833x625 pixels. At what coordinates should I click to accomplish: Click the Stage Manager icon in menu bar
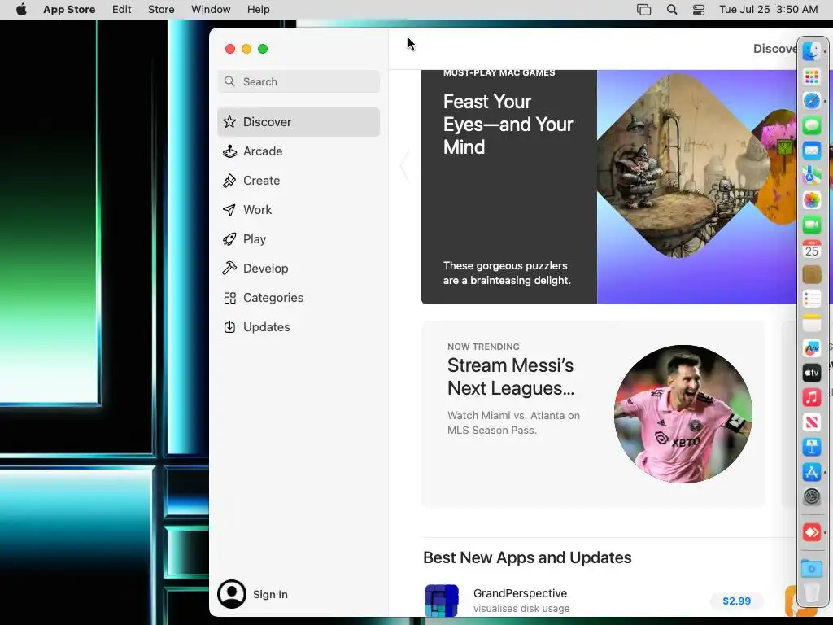click(x=643, y=9)
